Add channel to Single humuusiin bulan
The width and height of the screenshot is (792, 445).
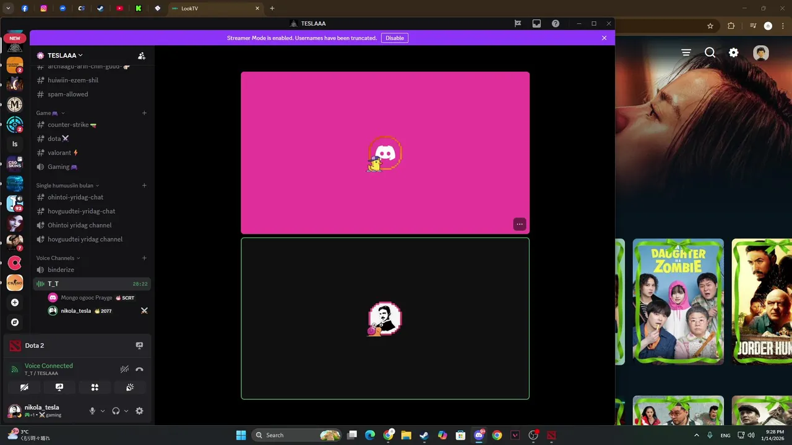pos(144,185)
